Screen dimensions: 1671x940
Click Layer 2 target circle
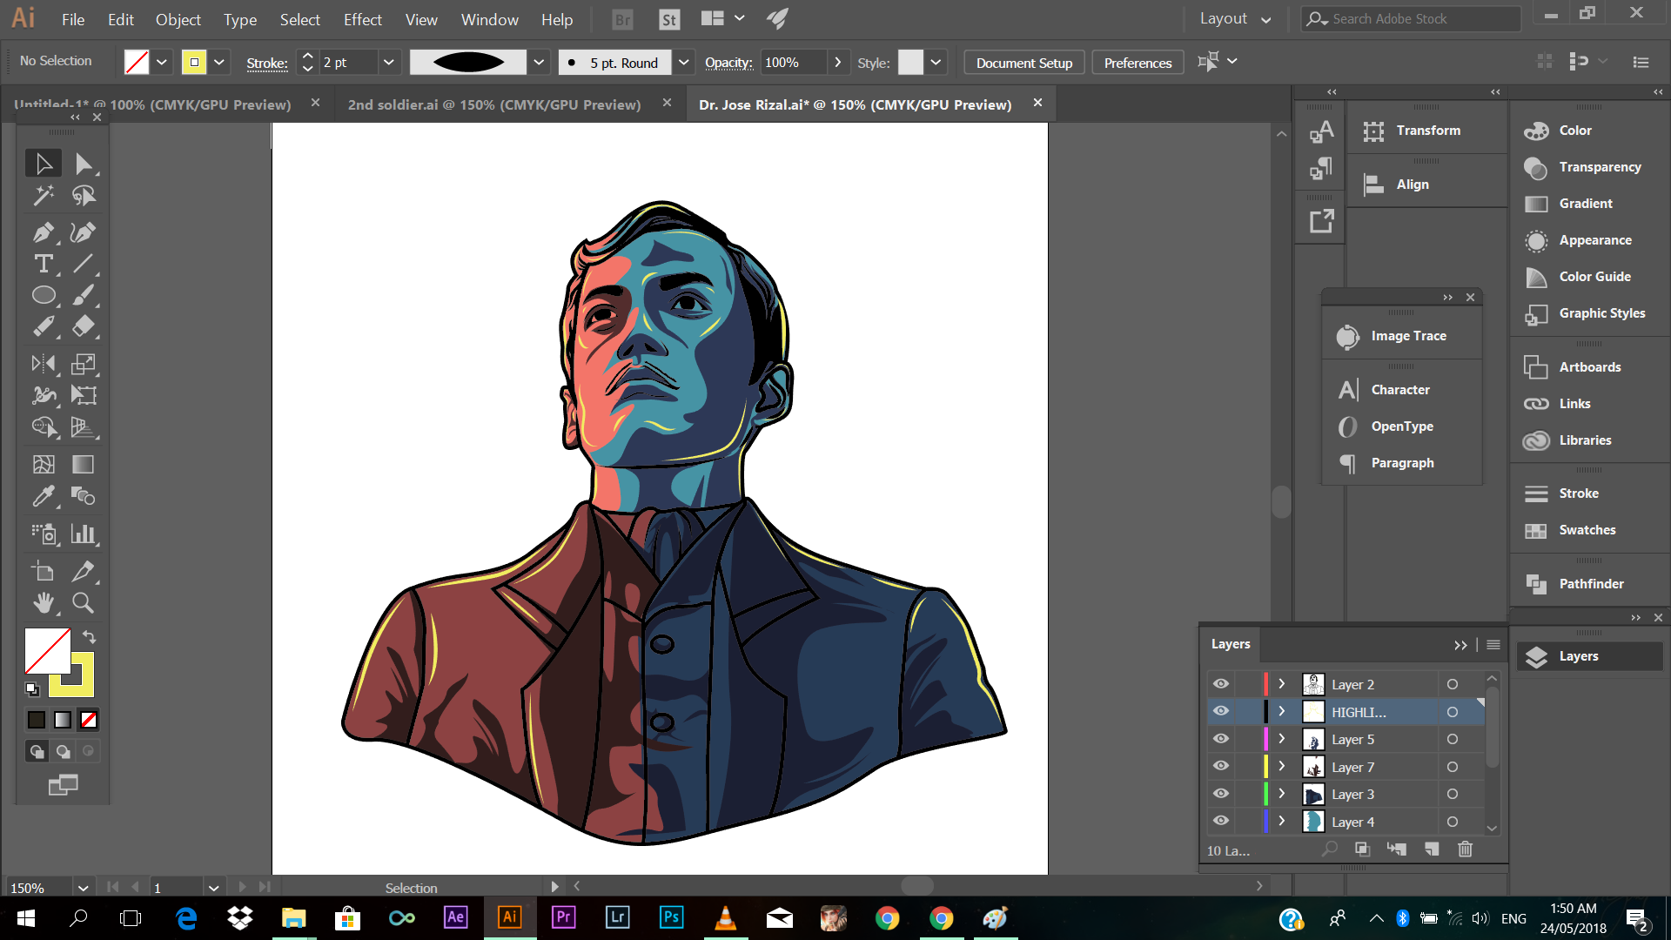1453,684
